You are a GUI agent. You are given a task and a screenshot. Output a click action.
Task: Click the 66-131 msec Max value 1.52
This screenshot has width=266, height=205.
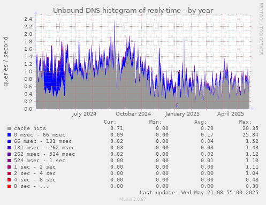[x=252, y=141]
